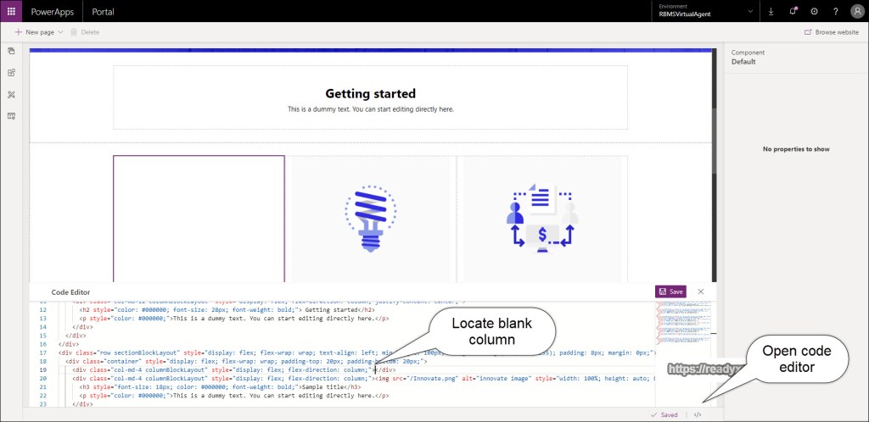Open the settings gear

(814, 11)
